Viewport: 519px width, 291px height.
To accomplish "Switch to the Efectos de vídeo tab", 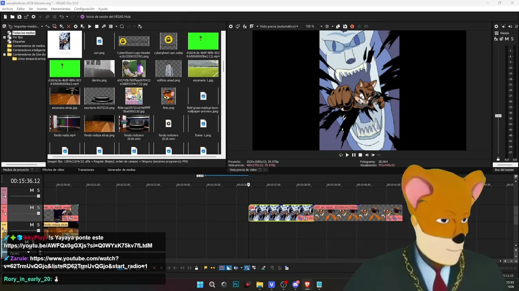I will point(53,170).
